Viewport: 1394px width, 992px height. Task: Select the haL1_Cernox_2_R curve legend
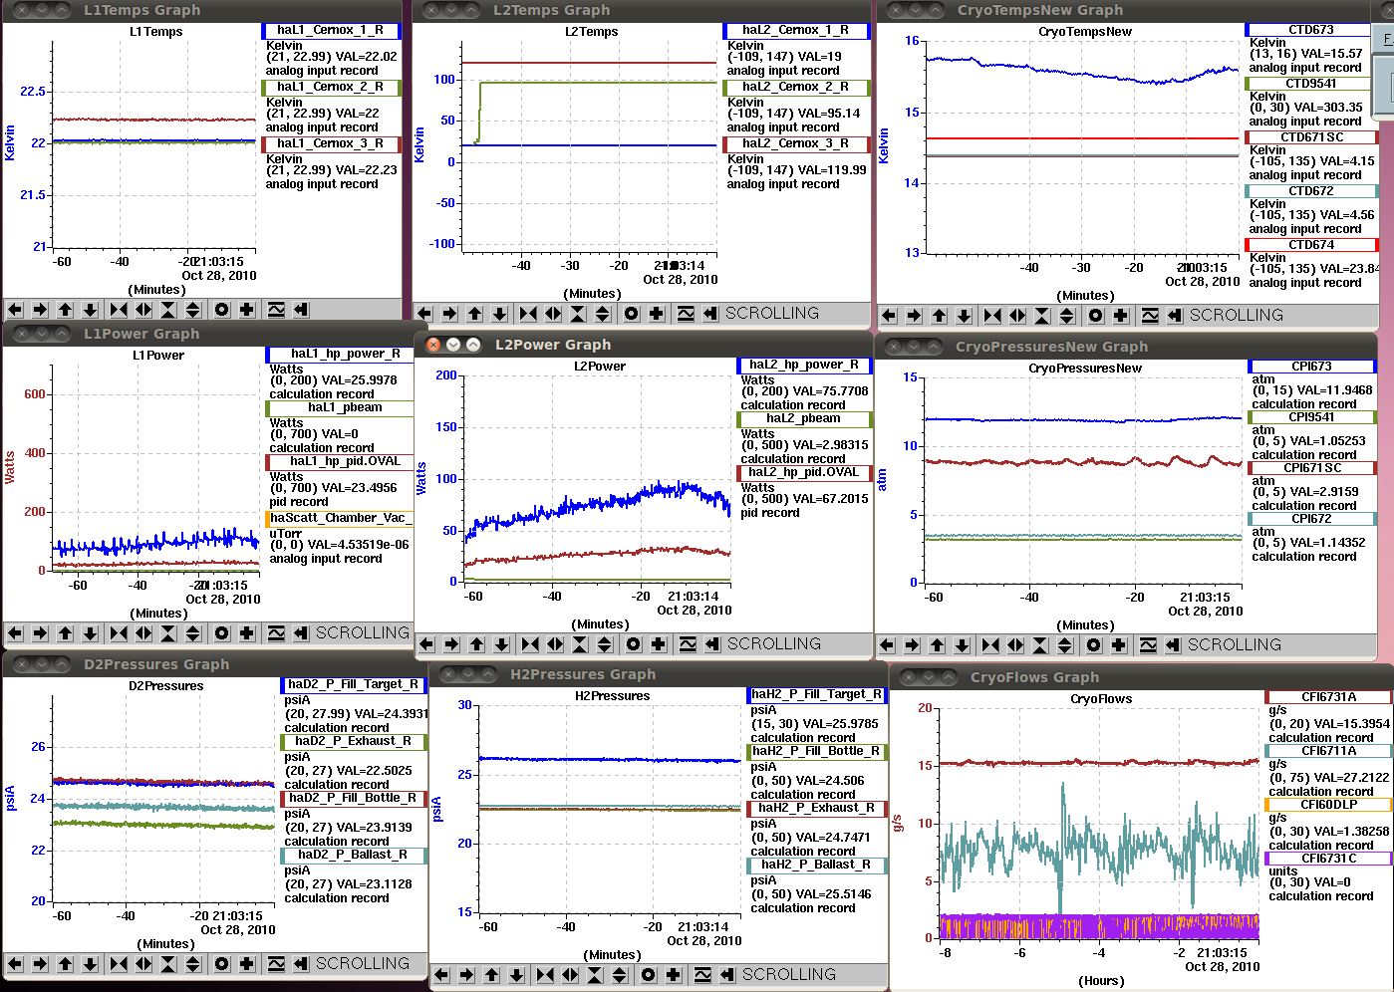point(331,88)
